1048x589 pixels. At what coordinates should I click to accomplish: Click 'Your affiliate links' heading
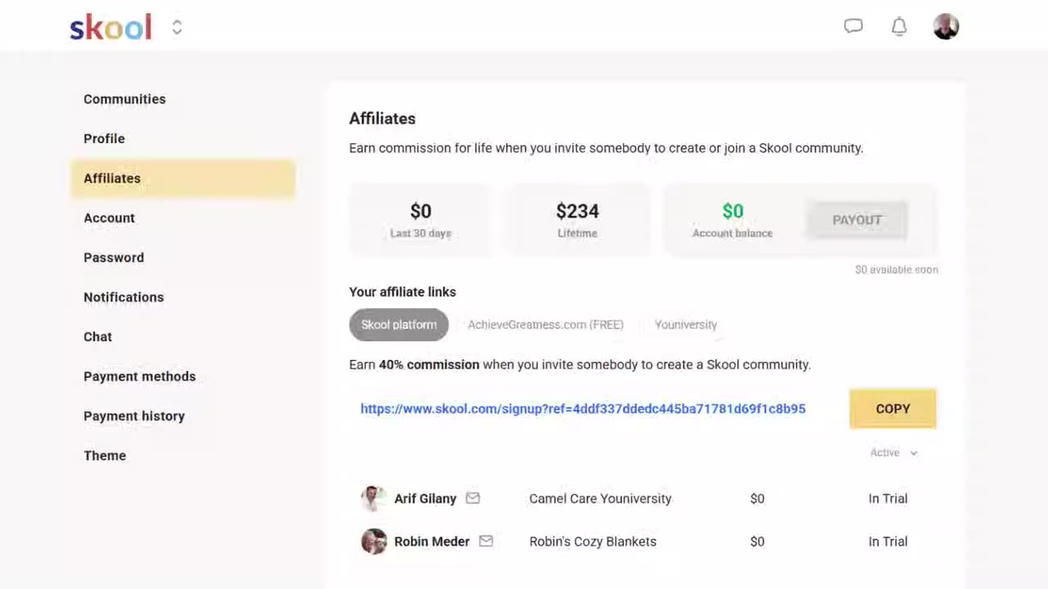tap(402, 292)
